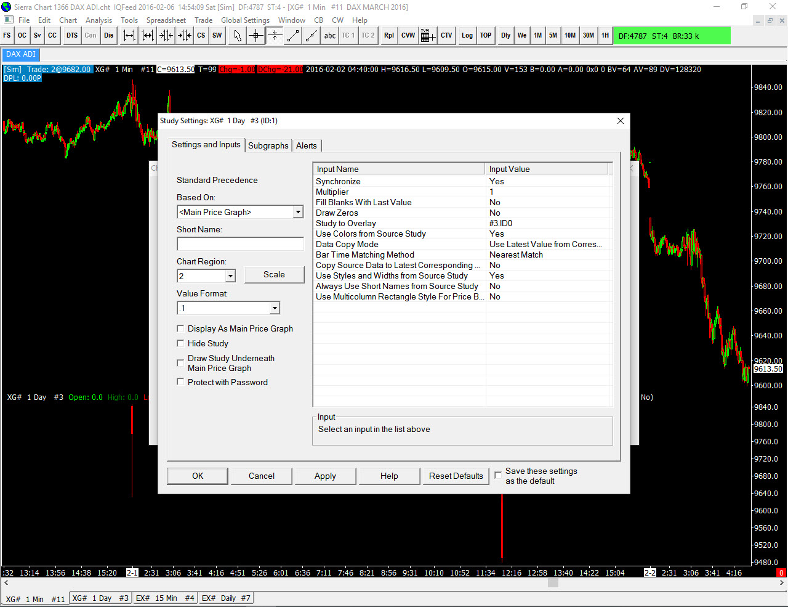Open the Global Settings menu
The width and height of the screenshot is (788, 607).
(245, 20)
